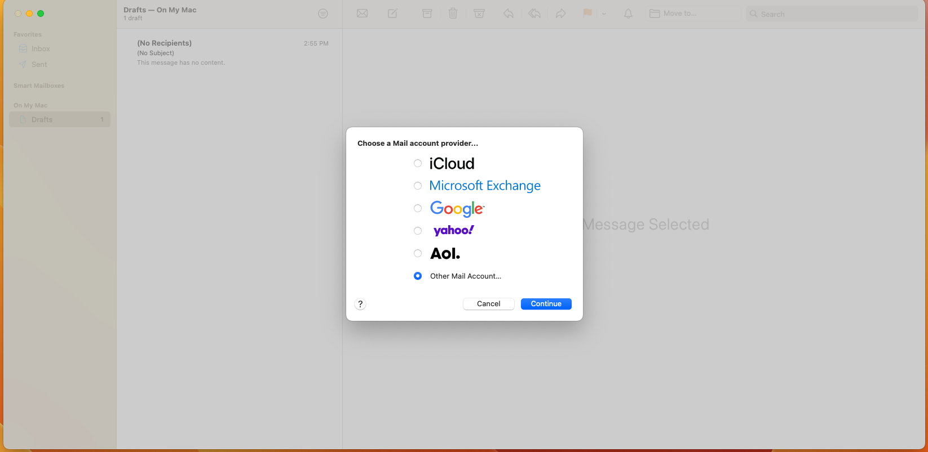Select the Google radio button
The height and width of the screenshot is (452, 928).
point(418,208)
